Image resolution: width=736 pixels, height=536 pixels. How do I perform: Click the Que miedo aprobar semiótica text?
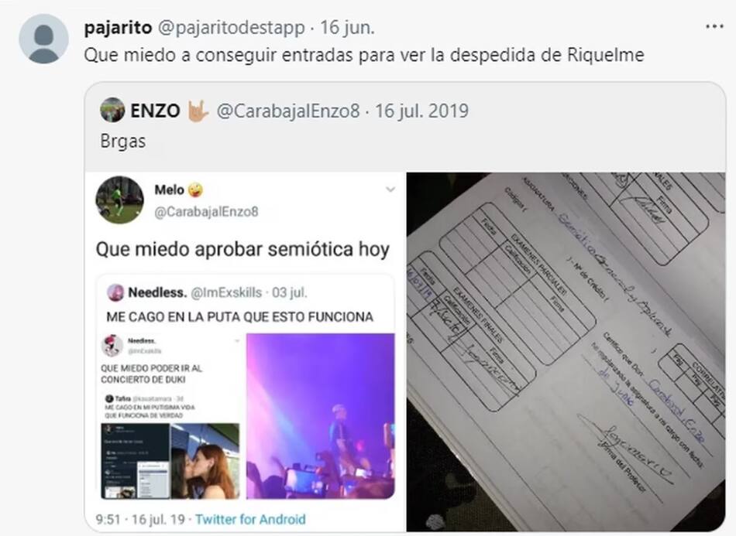(x=242, y=249)
